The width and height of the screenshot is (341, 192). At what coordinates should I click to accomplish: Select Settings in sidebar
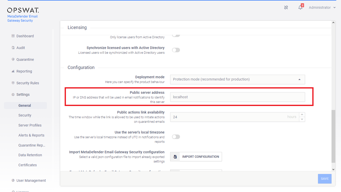pyautogui.click(x=23, y=94)
